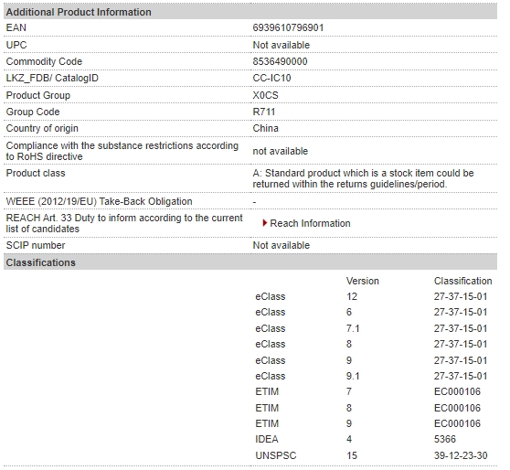Click the Product Group value X0CS
Screen dimensions: 510x470
click(265, 95)
